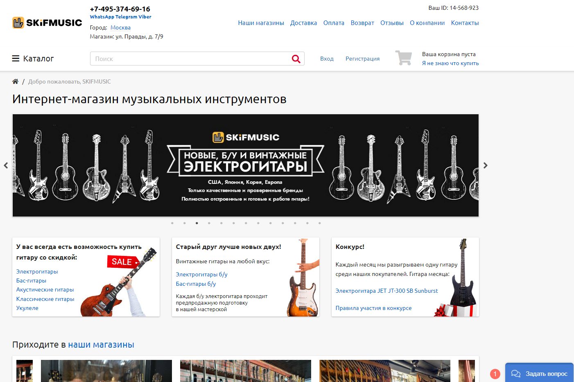Open the shopping cart icon
The width and height of the screenshot is (574, 382).
pos(404,58)
